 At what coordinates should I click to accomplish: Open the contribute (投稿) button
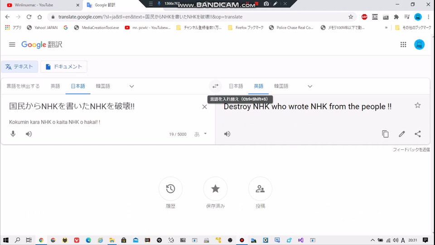(260, 189)
